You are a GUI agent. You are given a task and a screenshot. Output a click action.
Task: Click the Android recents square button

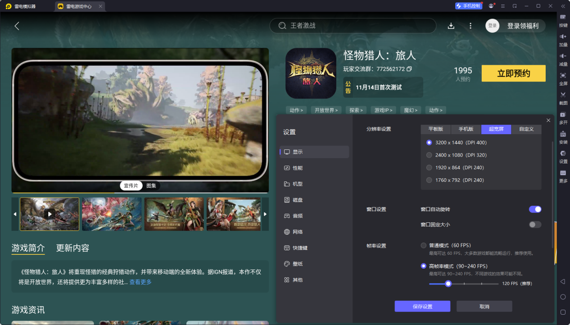coord(563,312)
